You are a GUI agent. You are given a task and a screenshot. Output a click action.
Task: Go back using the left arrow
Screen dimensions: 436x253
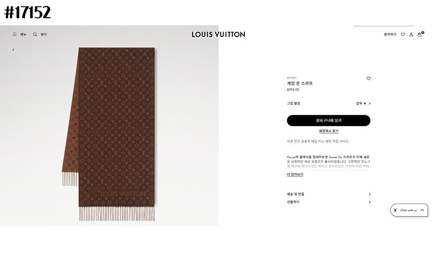[x=13, y=50]
